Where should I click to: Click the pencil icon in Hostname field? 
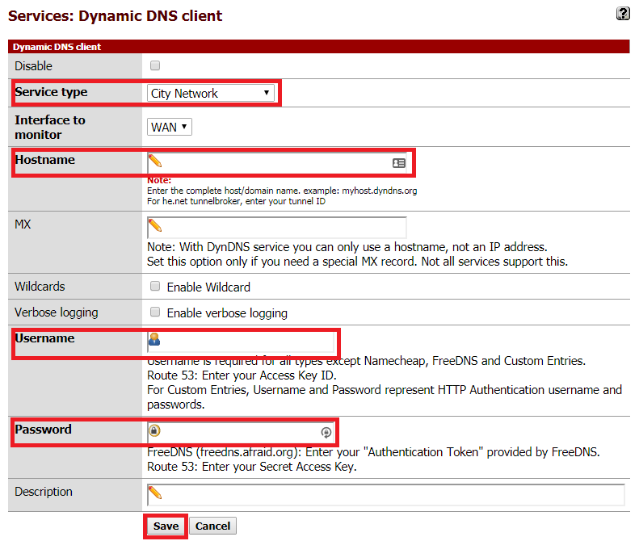(x=155, y=161)
